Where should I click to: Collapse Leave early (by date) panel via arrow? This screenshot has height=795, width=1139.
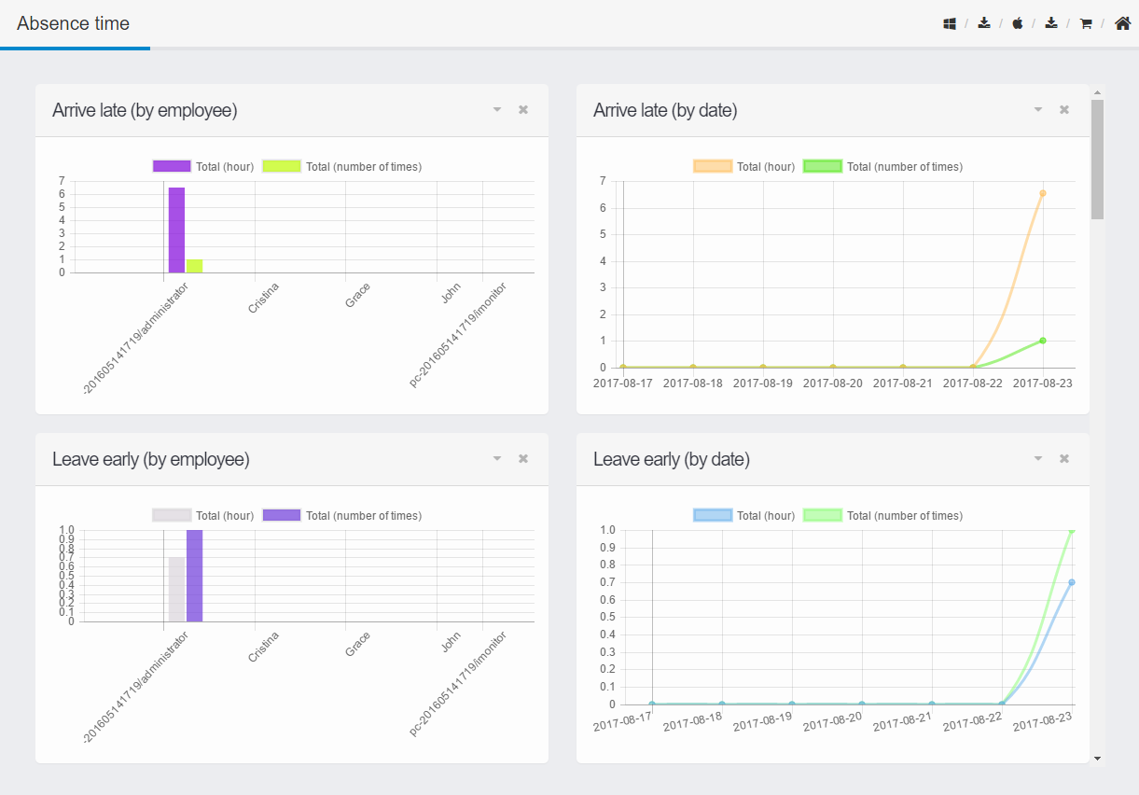(x=1038, y=459)
